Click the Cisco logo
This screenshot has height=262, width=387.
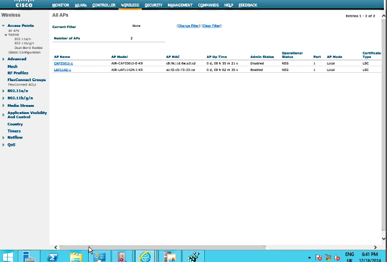24,4
